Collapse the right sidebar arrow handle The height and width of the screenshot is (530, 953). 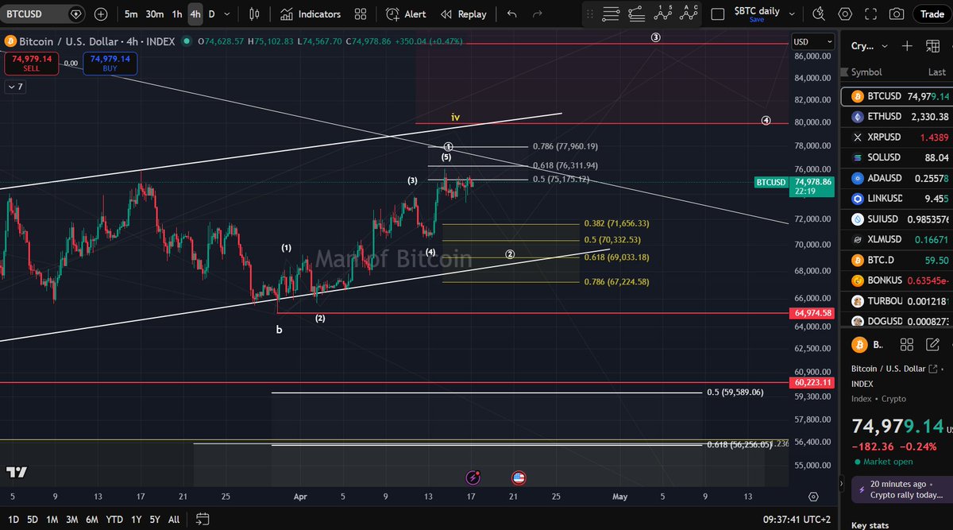[x=841, y=485]
